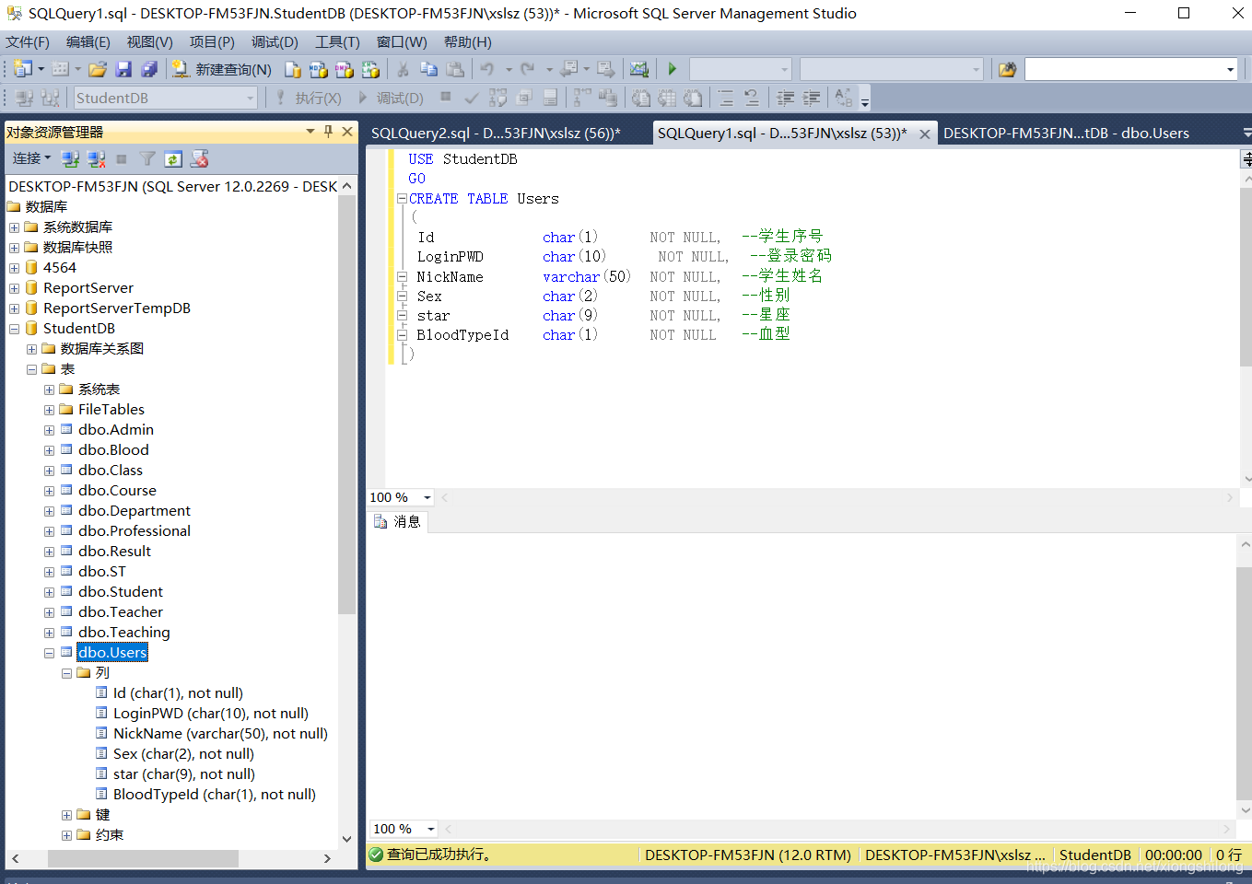Viewport: 1252px width, 884px height.
Task: Click the Object Explorer vertical scrollbar
Action: click(346, 403)
